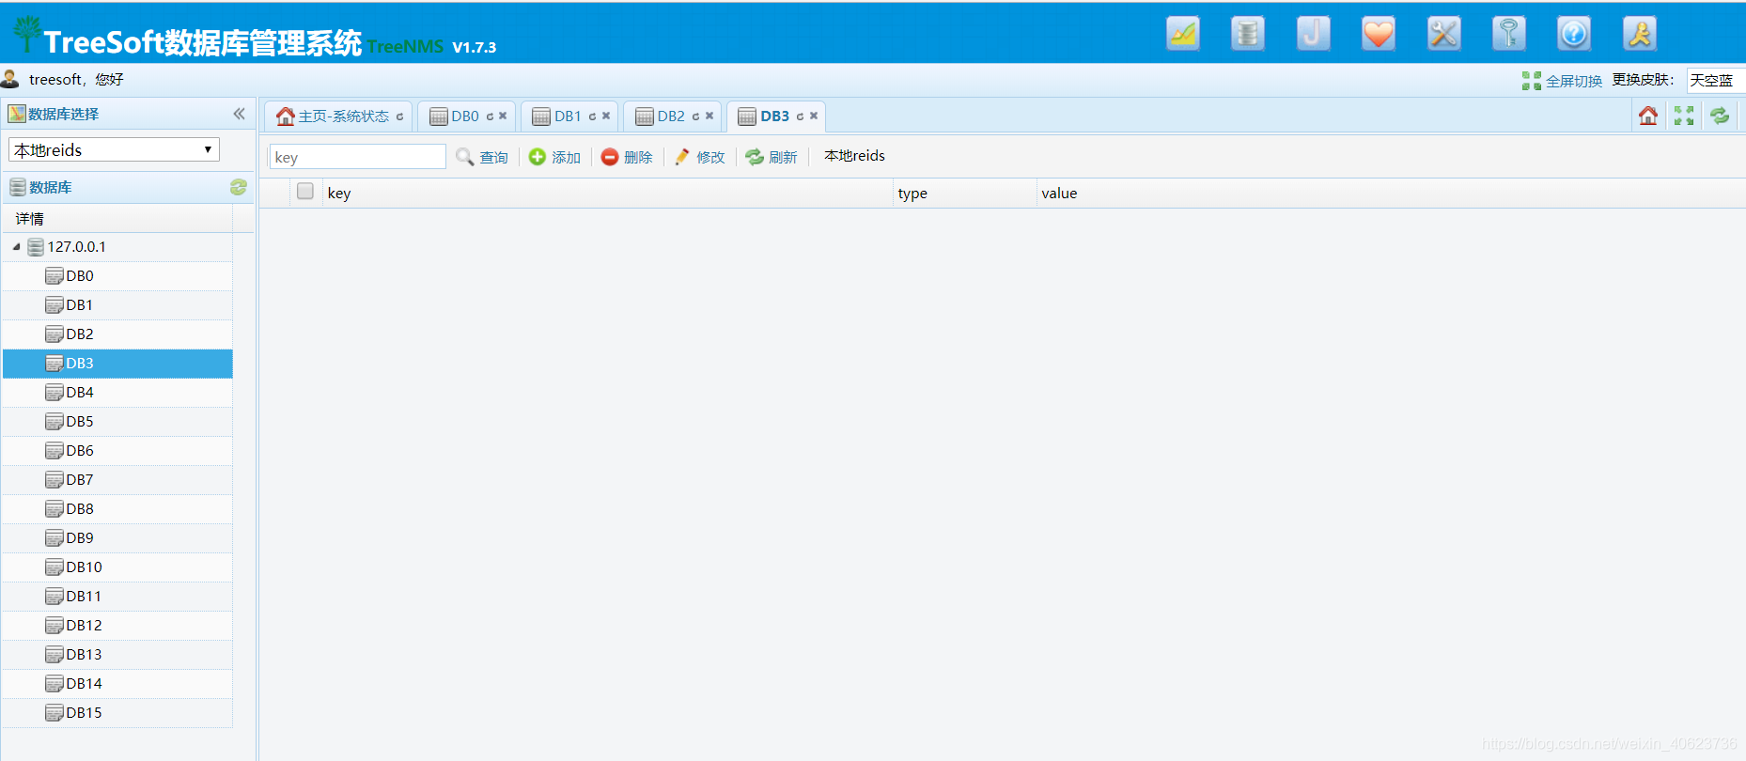Image resolution: width=1746 pixels, height=761 pixels.
Task: Click the 127.0.0.1 server node label
Action: coord(76,247)
